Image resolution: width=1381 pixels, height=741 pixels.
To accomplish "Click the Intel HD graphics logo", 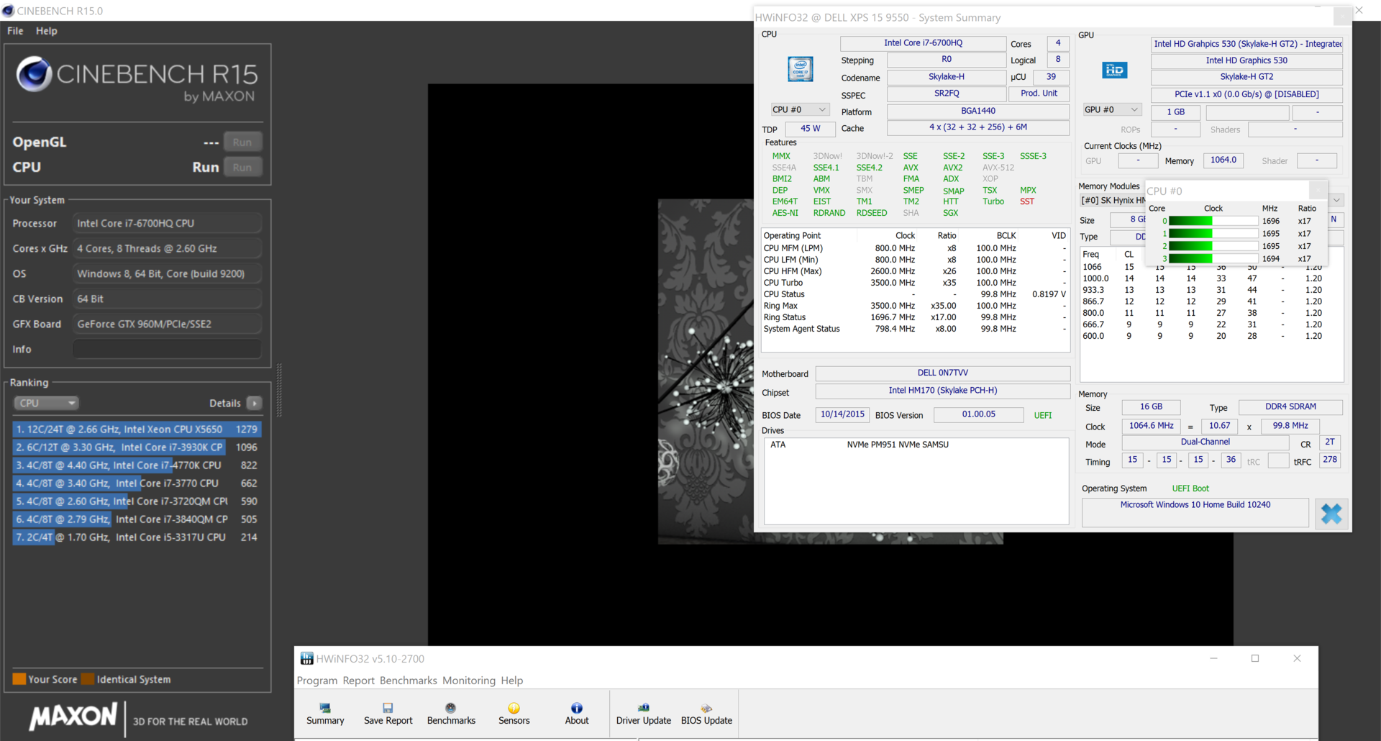I will point(1114,70).
